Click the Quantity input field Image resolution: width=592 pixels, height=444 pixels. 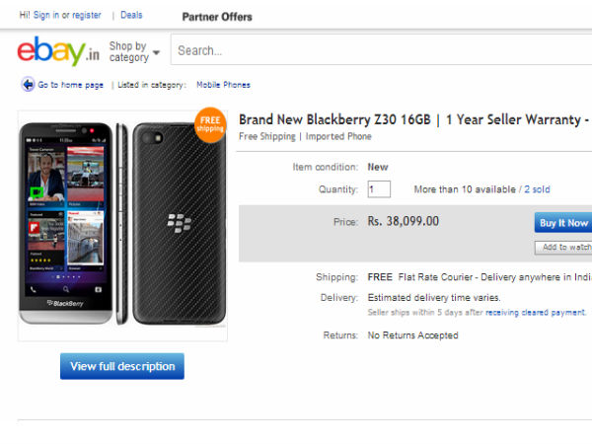click(x=379, y=188)
